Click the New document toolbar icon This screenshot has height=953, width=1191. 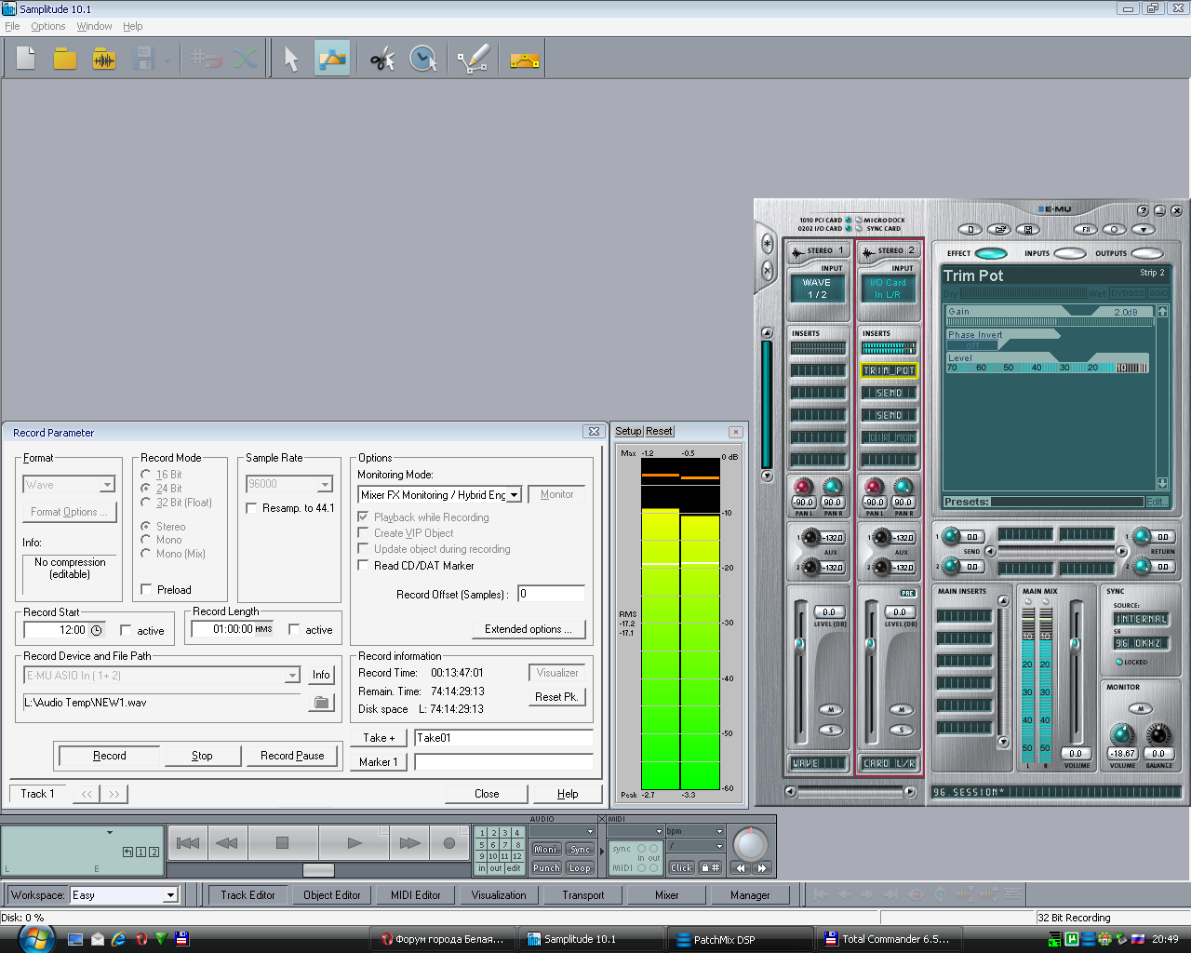[x=26, y=60]
